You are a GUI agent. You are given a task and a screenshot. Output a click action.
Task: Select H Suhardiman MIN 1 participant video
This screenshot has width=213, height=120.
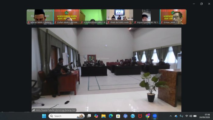(93, 17)
